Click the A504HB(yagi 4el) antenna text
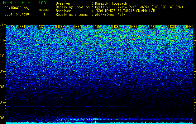The height and width of the screenshot is (124, 196). tap(110, 15)
